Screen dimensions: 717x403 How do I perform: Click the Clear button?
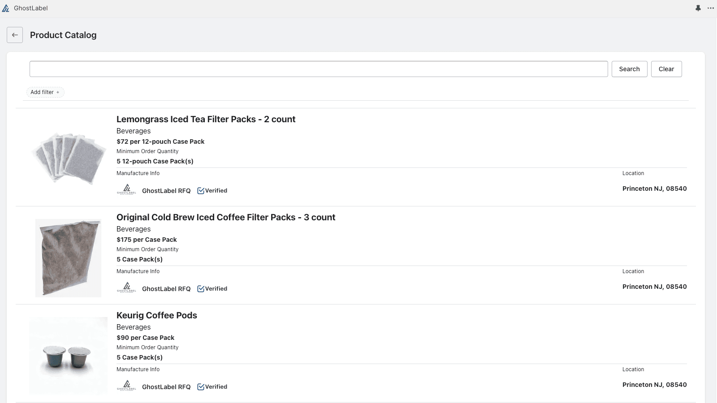(666, 69)
